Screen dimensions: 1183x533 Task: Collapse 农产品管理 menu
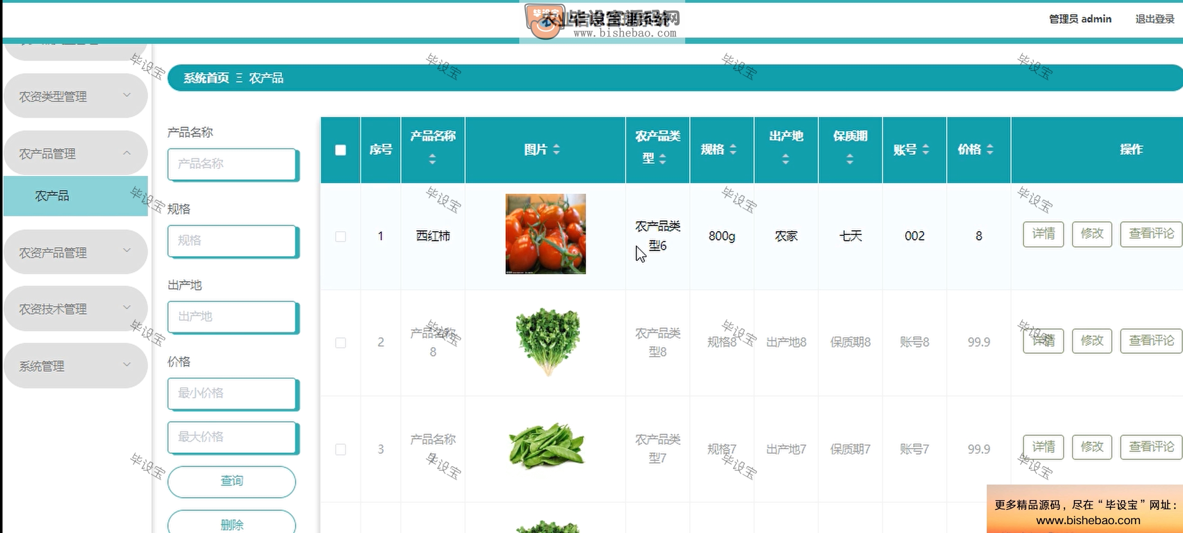75,153
